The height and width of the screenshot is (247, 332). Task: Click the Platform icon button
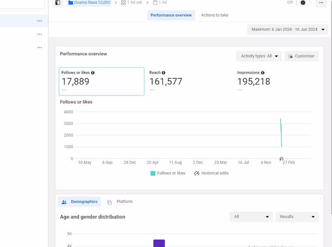[x=109, y=202]
